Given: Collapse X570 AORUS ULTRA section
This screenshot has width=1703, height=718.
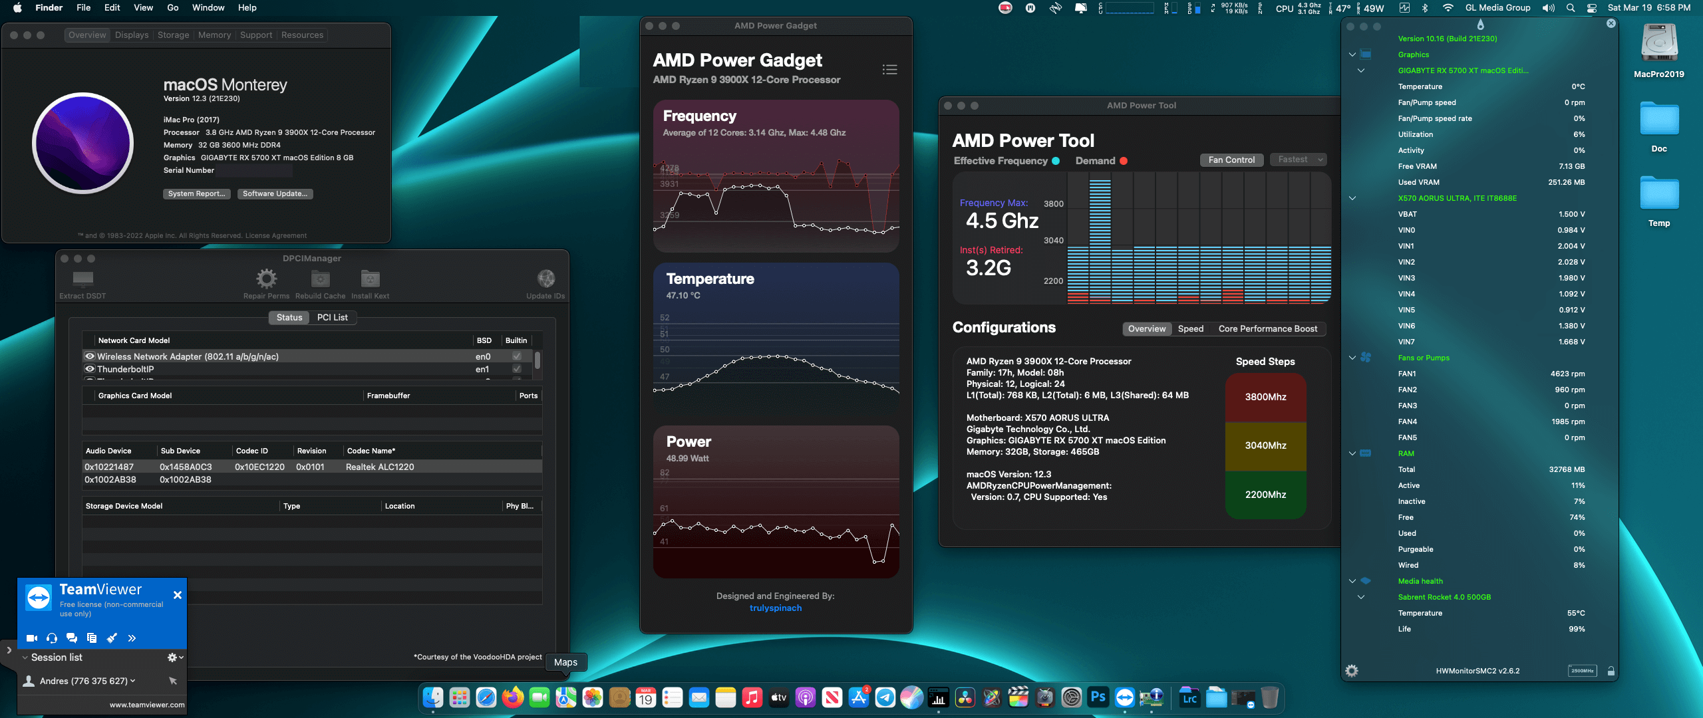Looking at the screenshot, I should tap(1352, 198).
